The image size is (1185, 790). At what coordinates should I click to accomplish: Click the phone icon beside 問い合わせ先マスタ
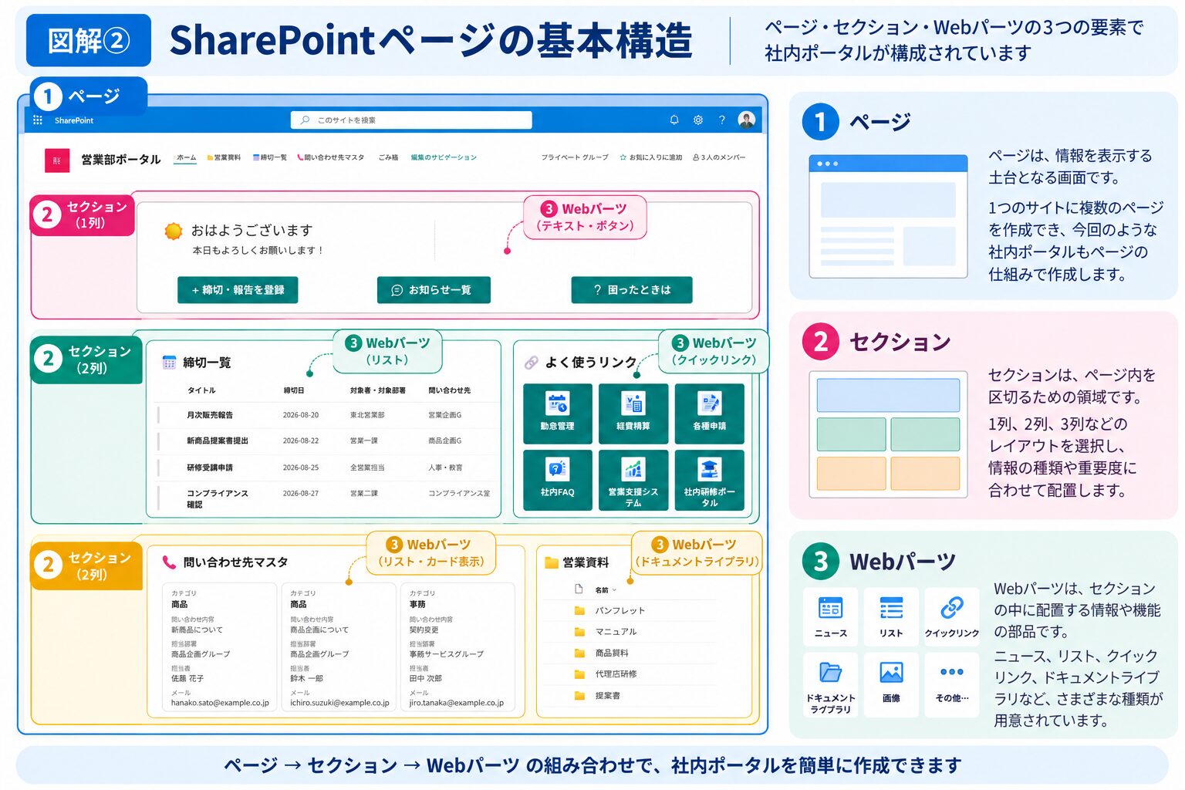click(x=169, y=562)
